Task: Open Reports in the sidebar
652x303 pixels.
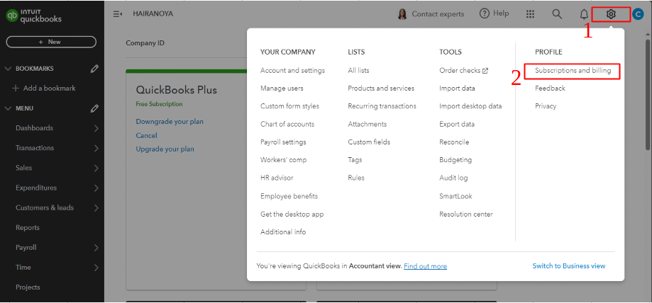Action: click(x=28, y=228)
